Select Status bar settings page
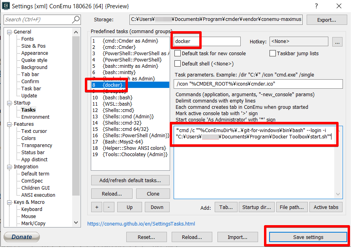This screenshot has height=248, width=352. [x=33, y=153]
